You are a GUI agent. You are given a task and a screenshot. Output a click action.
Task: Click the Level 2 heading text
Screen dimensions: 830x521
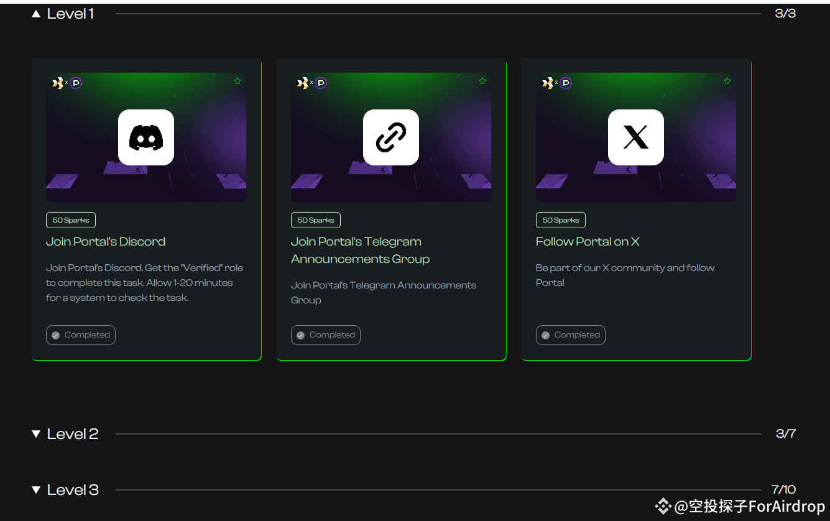(73, 434)
